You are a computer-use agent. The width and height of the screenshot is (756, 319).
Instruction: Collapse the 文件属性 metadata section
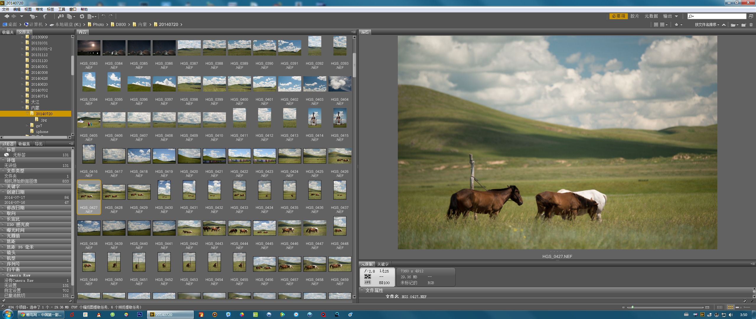(362, 290)
